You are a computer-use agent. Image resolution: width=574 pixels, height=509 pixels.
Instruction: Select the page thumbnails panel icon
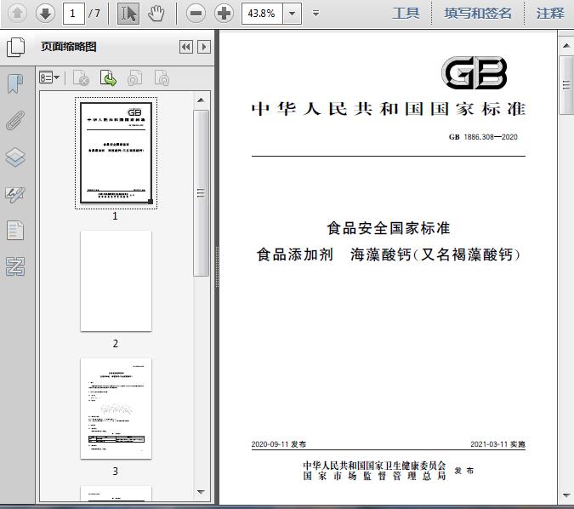tap(16, 47)
